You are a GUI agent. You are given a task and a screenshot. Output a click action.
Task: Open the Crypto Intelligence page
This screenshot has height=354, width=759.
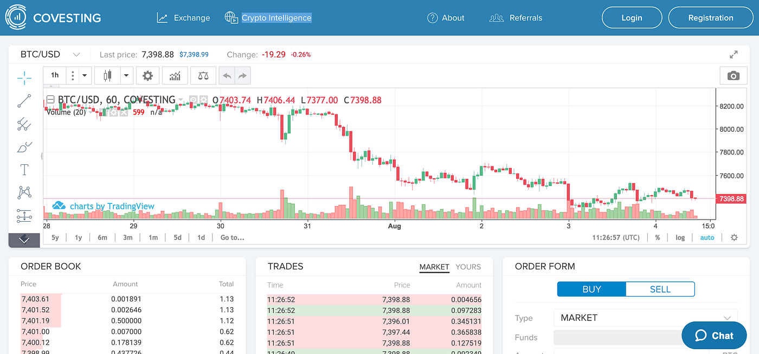tap(276, 18)
